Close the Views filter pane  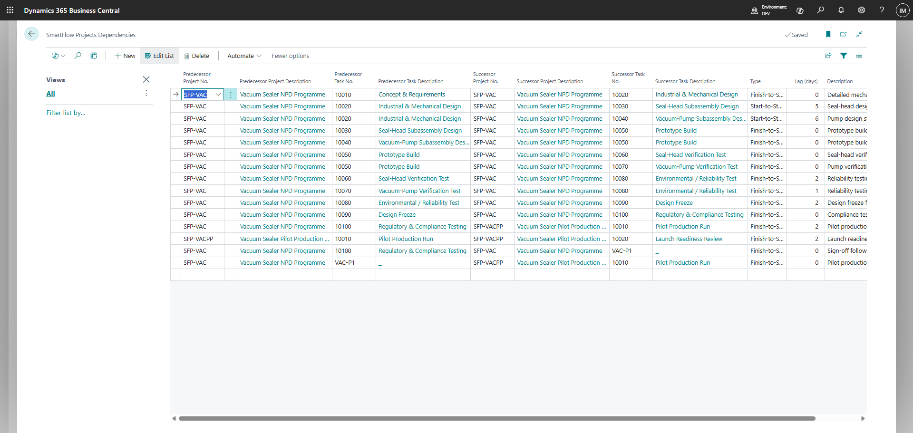[146, 79]
